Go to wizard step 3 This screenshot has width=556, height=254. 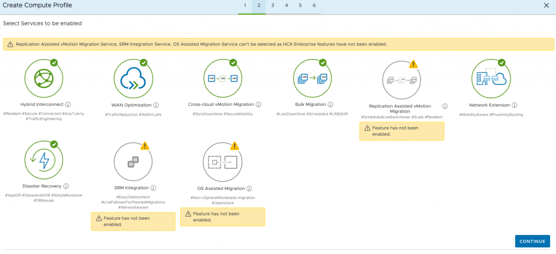(273, 5)
